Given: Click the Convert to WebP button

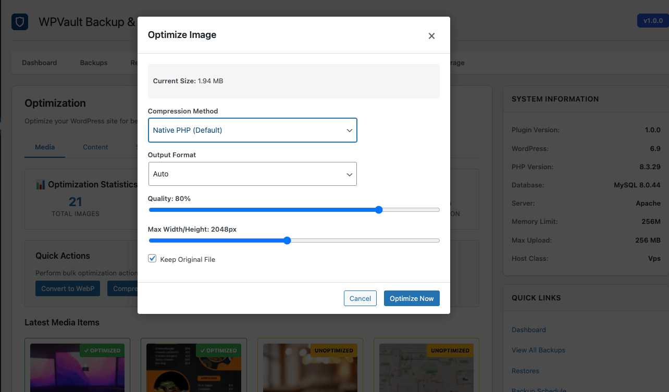Looking at the screenshot, I should [68, 288].
